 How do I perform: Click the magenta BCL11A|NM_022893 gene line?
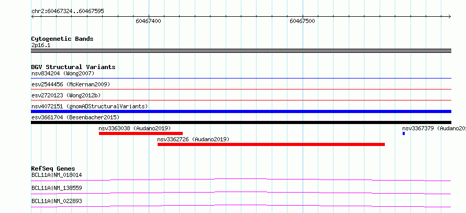(x=241, y=206)
